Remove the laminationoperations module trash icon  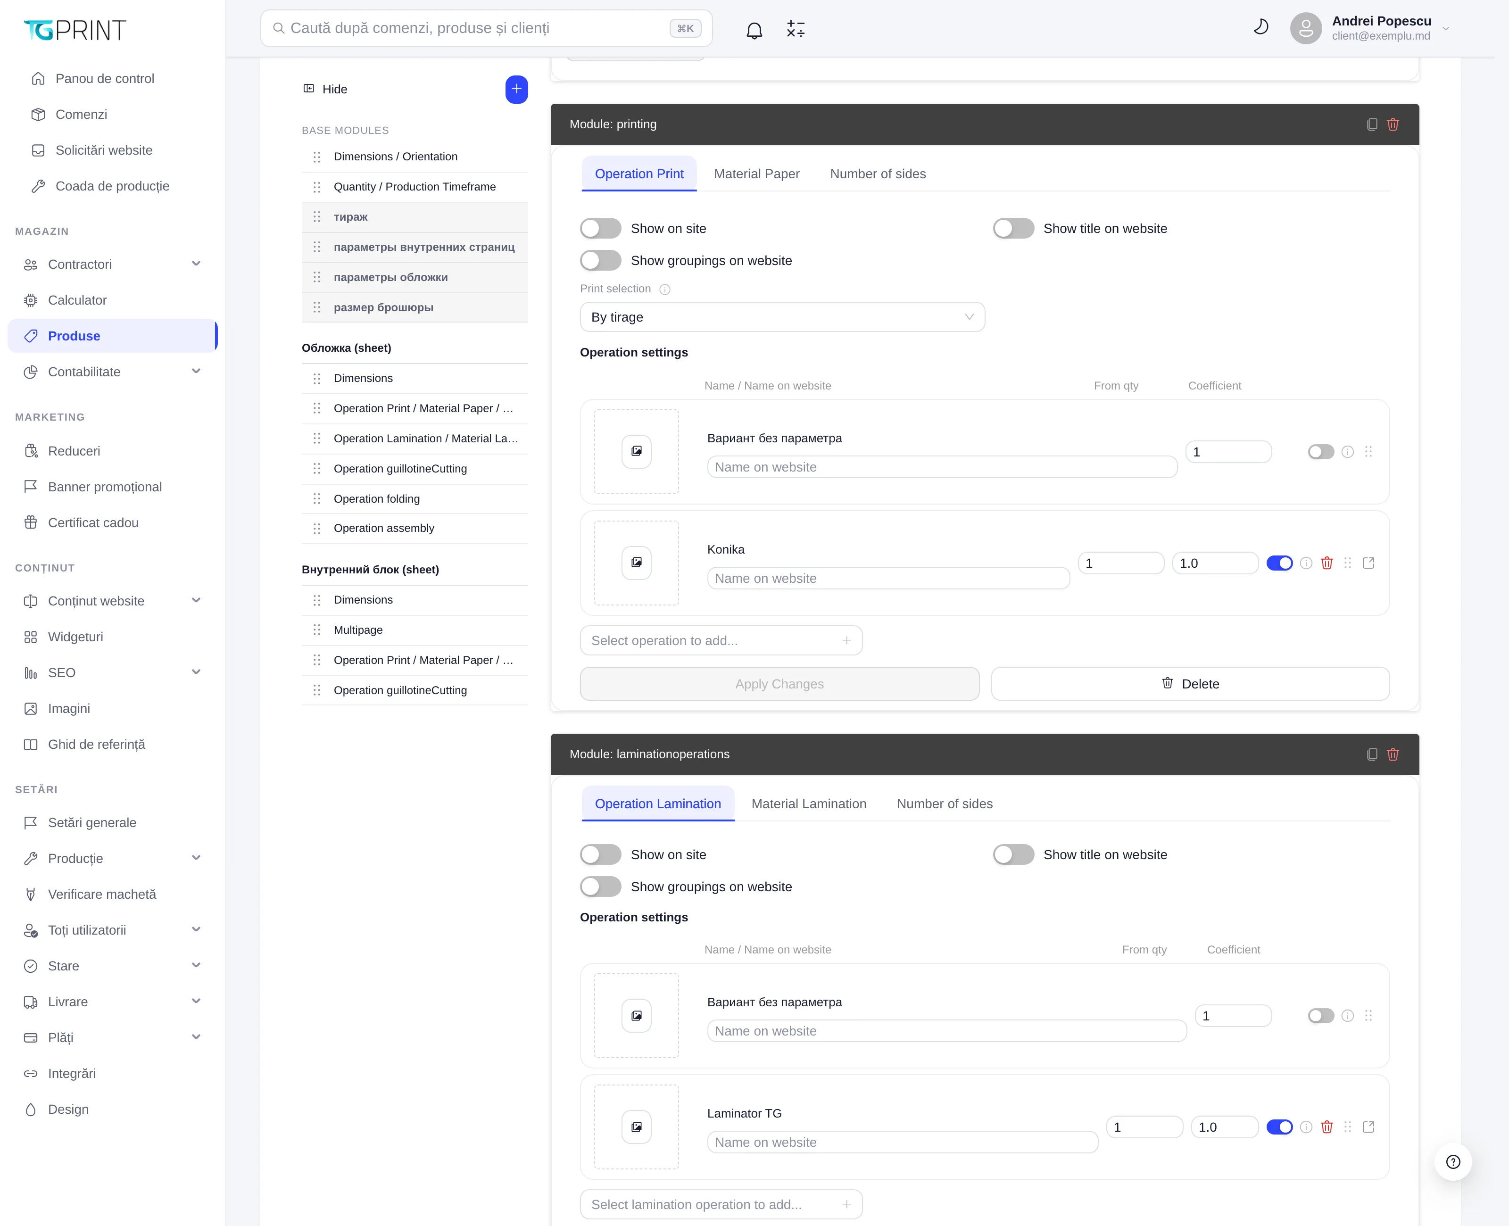pos(1393,754)
